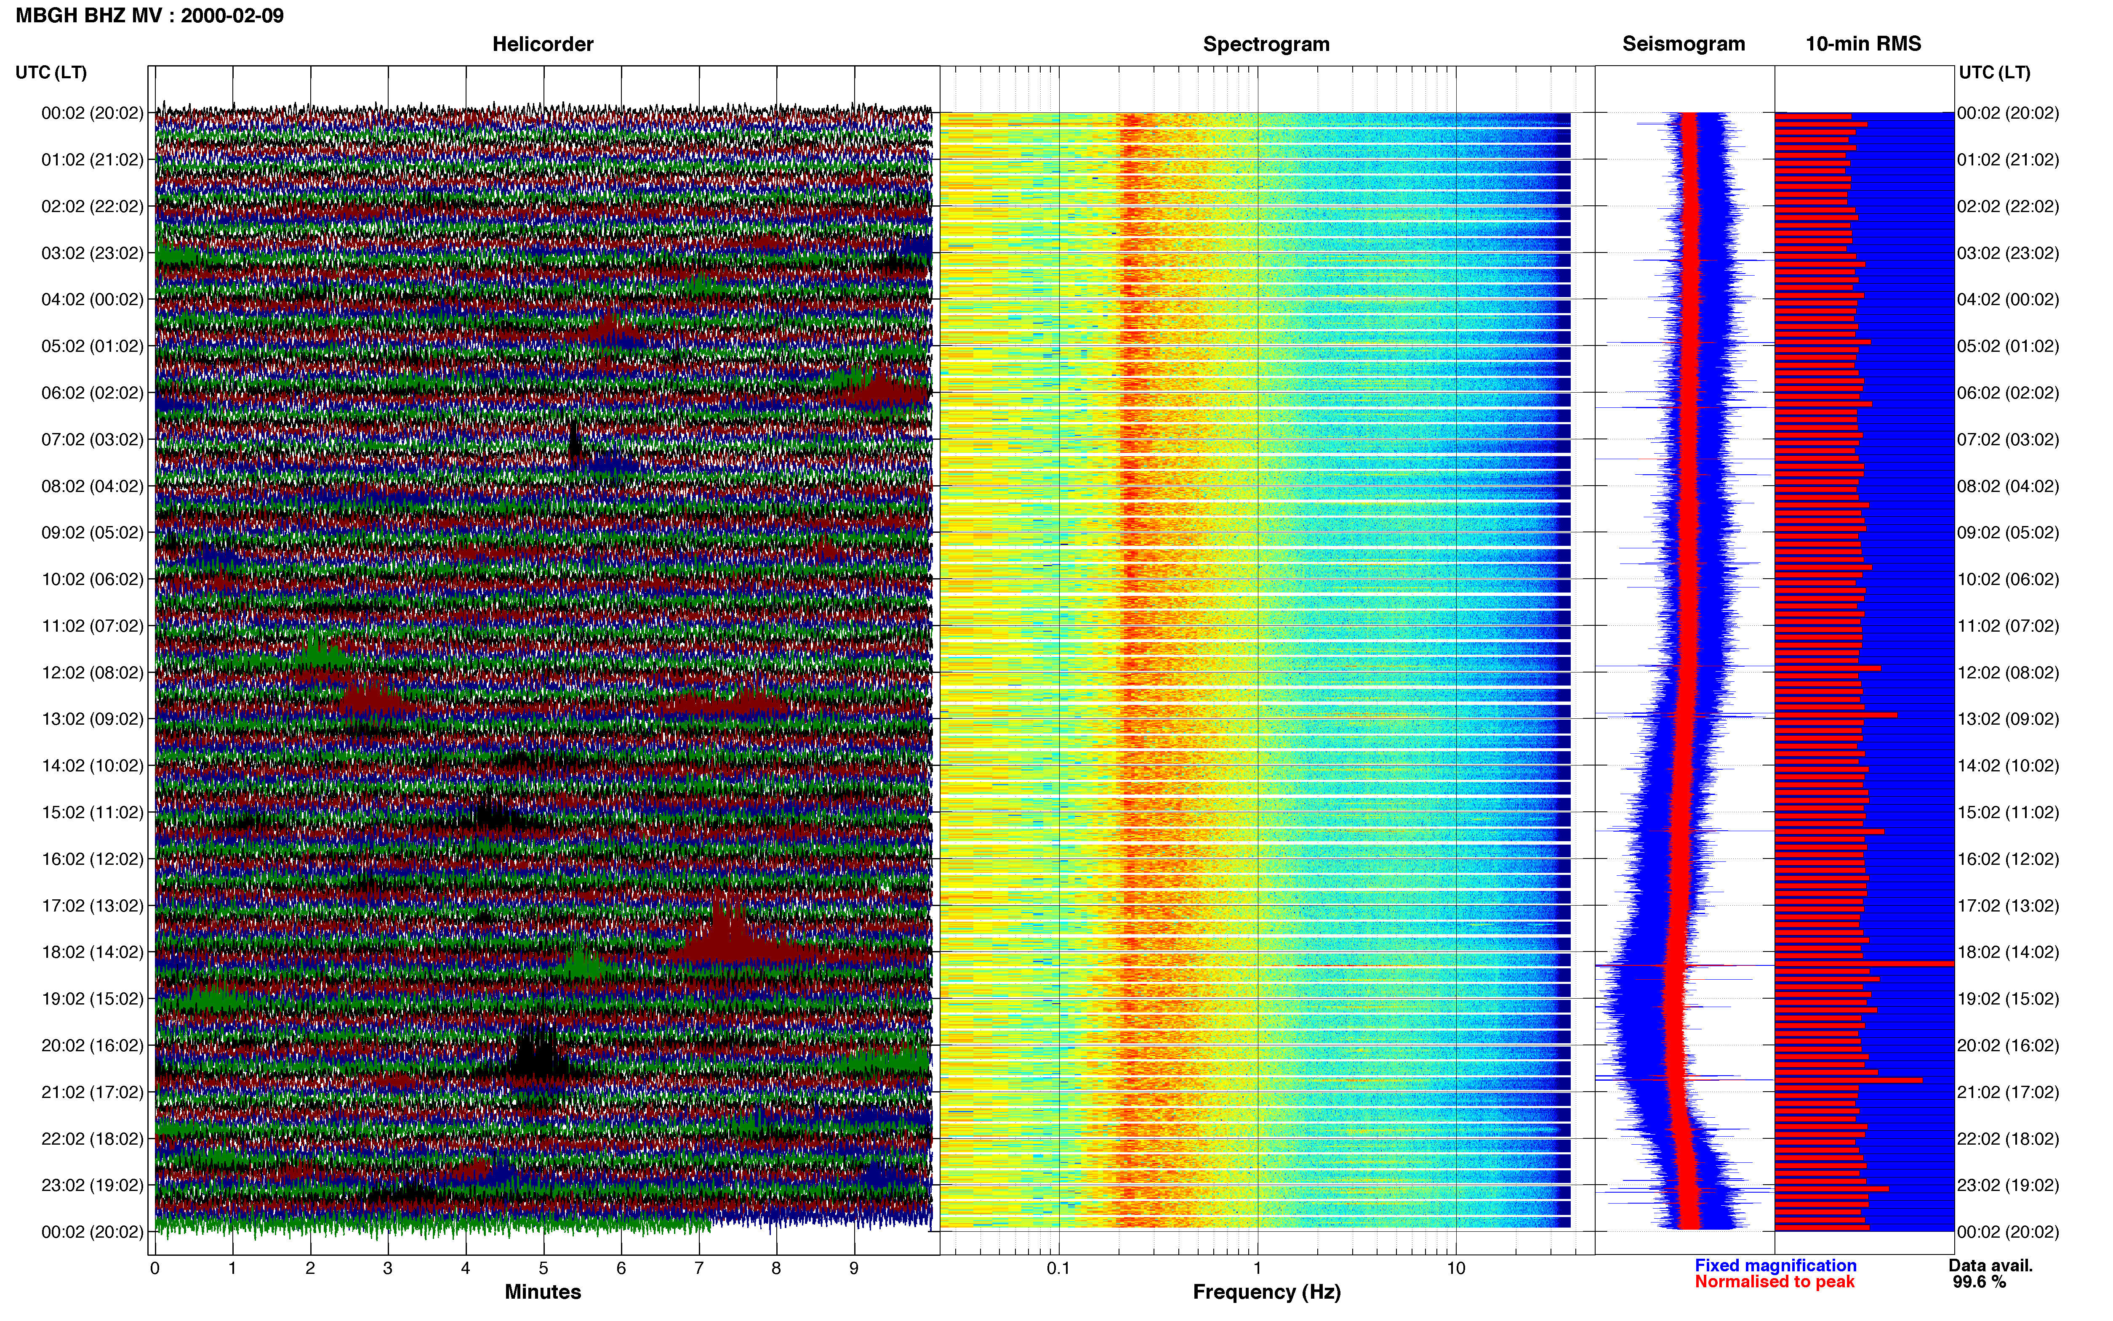The width and height of the screenshot is (2113, 1321).
Task: Click helicorder minute tick label '5'
Action: click(544, 1268)
